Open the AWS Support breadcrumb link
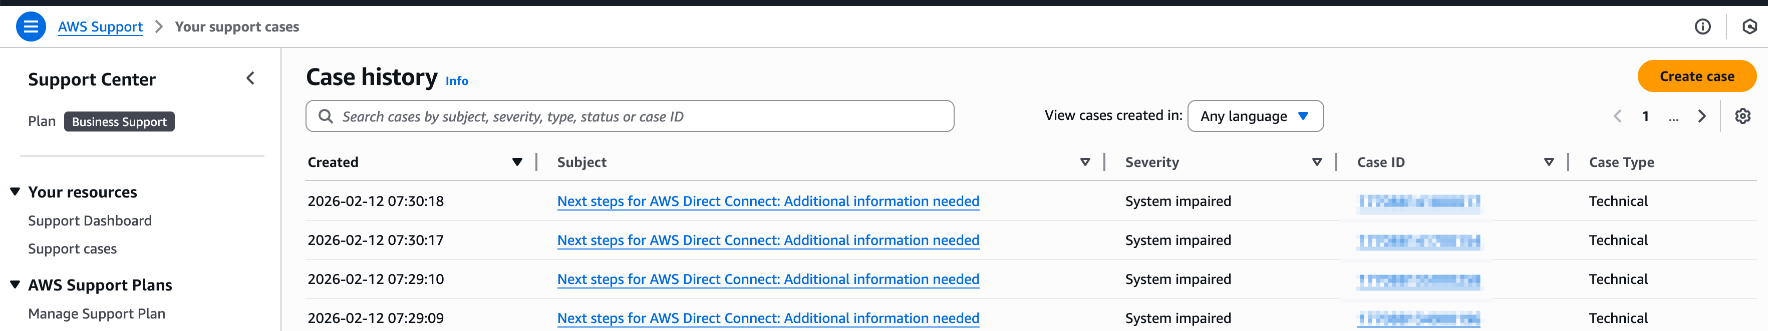The height and width of the screenshot is (331, 1768). (100, 26)
